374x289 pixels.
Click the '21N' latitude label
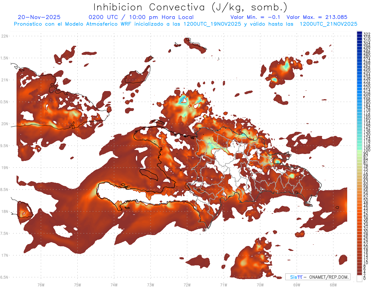(5, 80)
